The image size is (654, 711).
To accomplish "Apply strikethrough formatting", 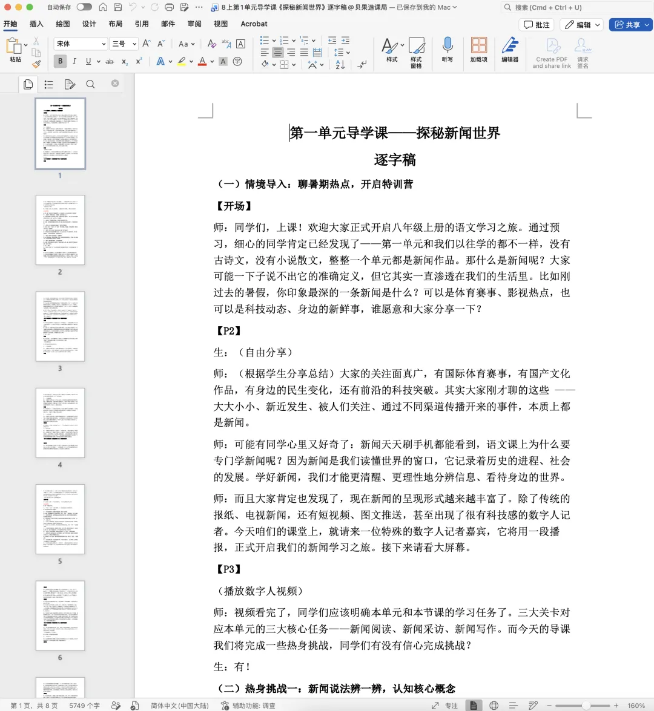I will pos(110,61).
